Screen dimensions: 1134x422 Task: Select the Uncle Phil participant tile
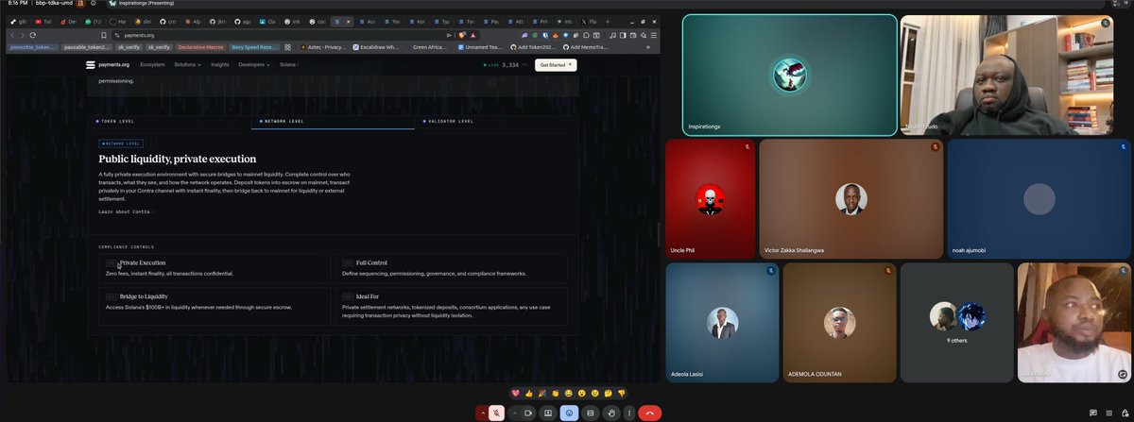click(711, 199)
